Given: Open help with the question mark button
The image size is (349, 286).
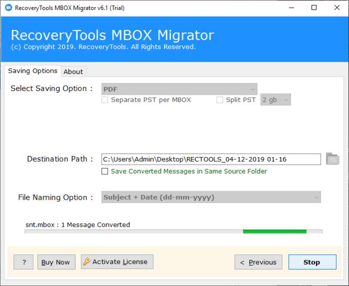Looking at the screenshot, I should (24, 262).
